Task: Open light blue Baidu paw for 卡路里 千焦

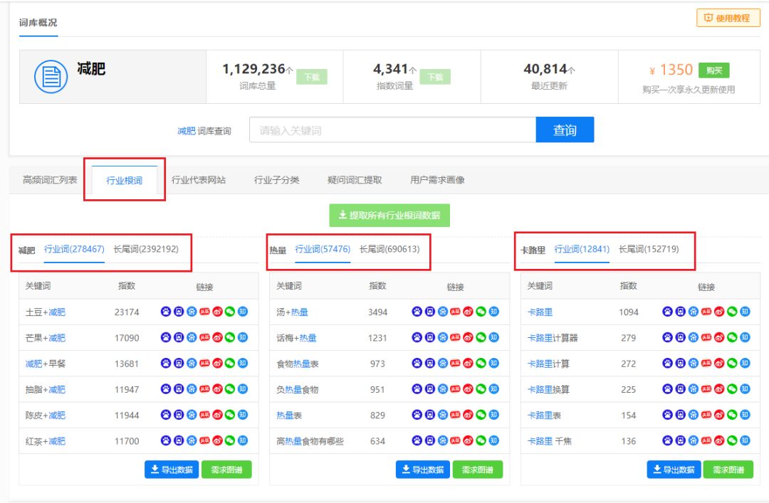Action: coord(694,440)
